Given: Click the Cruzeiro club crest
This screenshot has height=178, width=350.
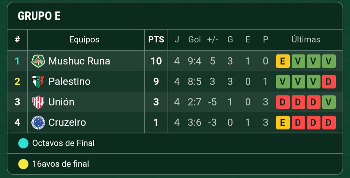Looking at the screenshot, I should [38, 122].
